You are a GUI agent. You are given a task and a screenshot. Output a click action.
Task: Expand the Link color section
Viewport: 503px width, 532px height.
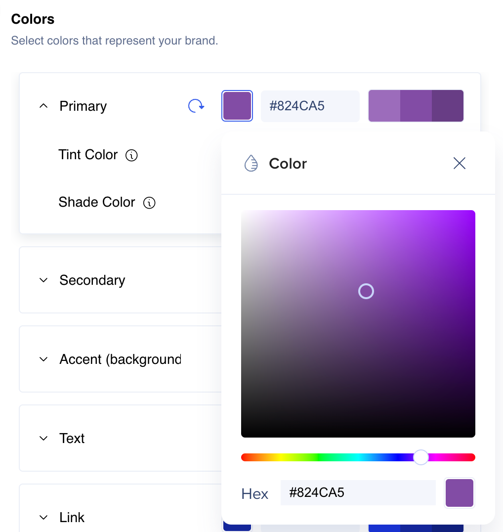[43, 518]
